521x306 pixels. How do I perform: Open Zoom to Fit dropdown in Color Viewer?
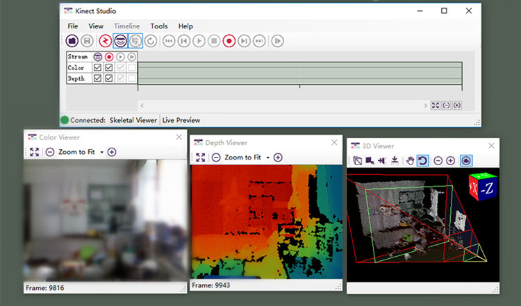pos(102,152)
